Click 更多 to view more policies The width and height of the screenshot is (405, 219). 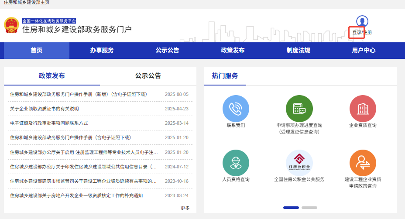185,208
